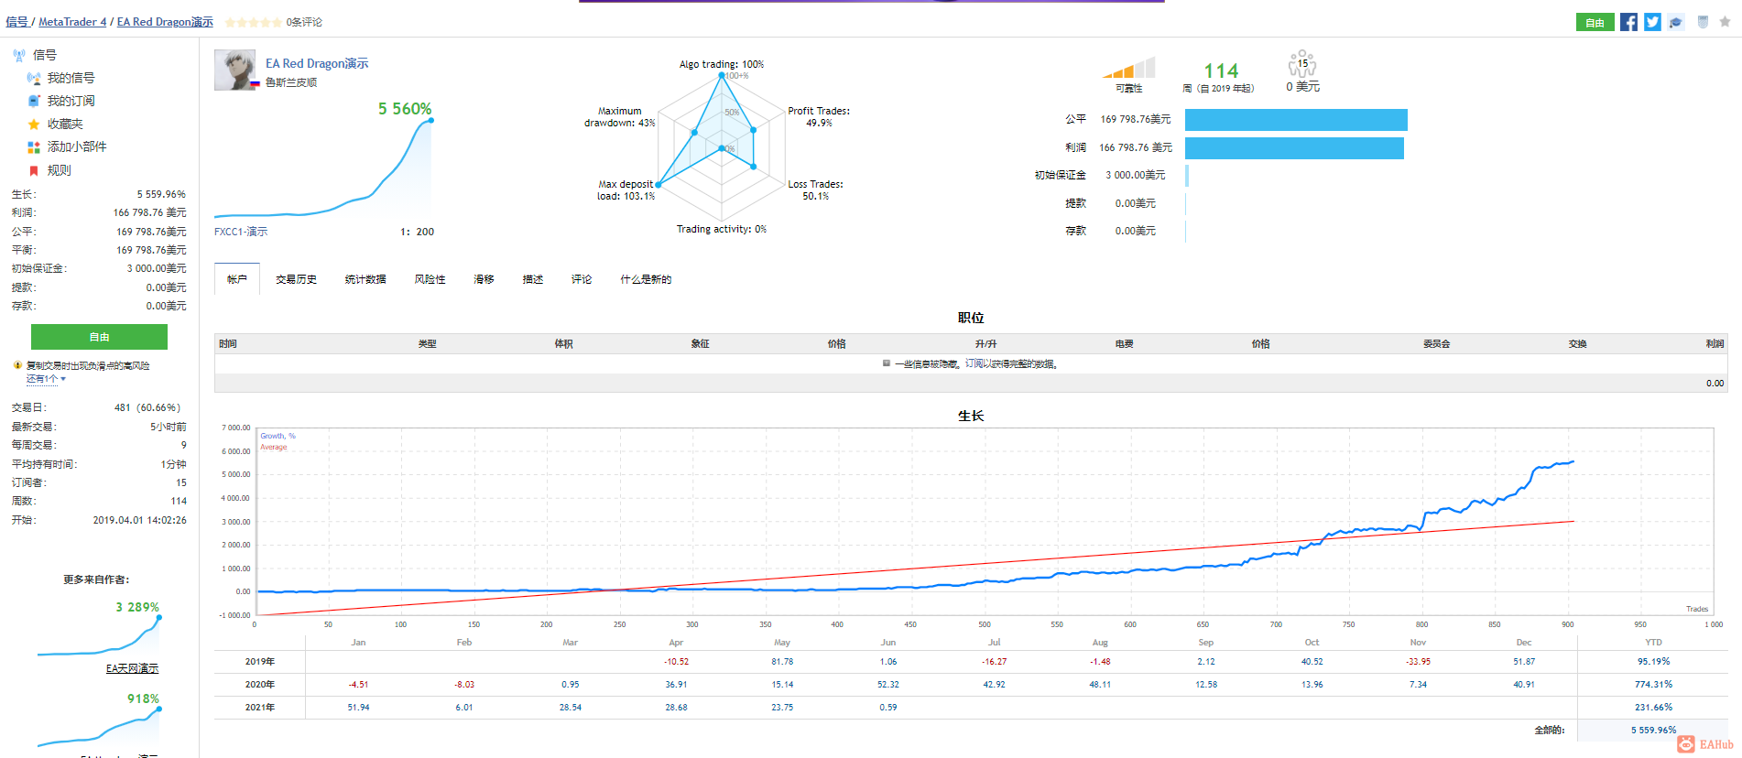Open 添加小部件 widget item
Viewport: 1742px width, 758px height.
(77, 146)
